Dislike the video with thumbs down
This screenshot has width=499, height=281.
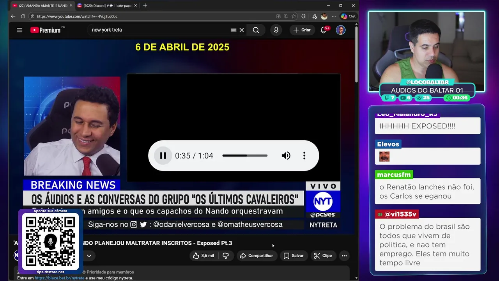tap(226, 256)
